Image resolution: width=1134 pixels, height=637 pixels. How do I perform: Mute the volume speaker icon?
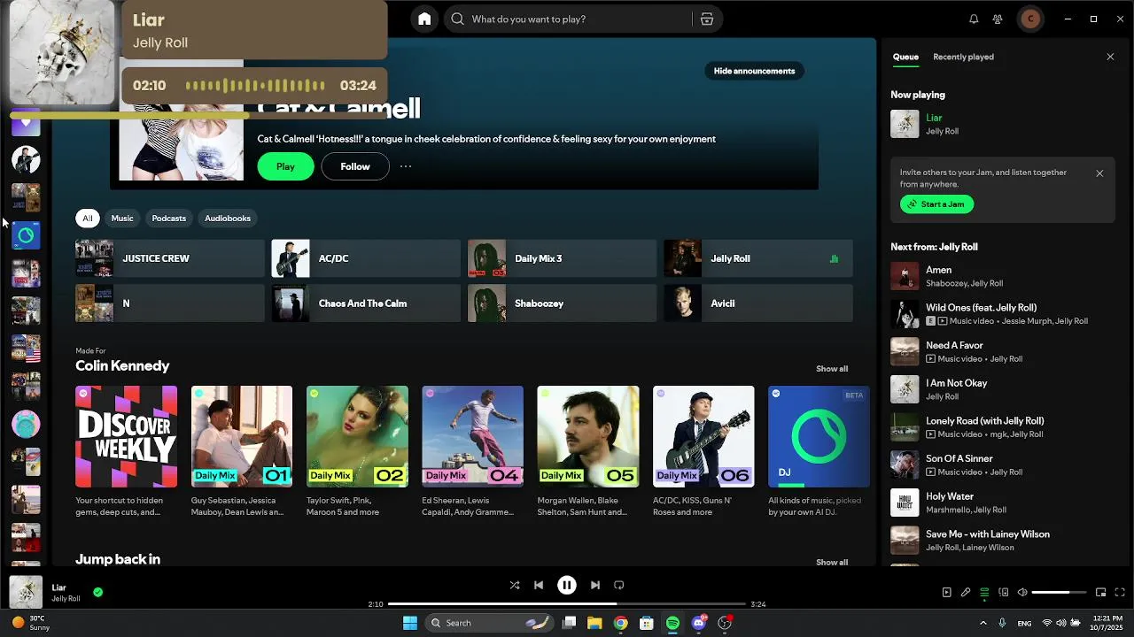click(1022, 593)
